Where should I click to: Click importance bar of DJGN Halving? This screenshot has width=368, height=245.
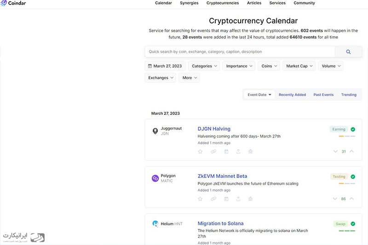tap(347, 136)
